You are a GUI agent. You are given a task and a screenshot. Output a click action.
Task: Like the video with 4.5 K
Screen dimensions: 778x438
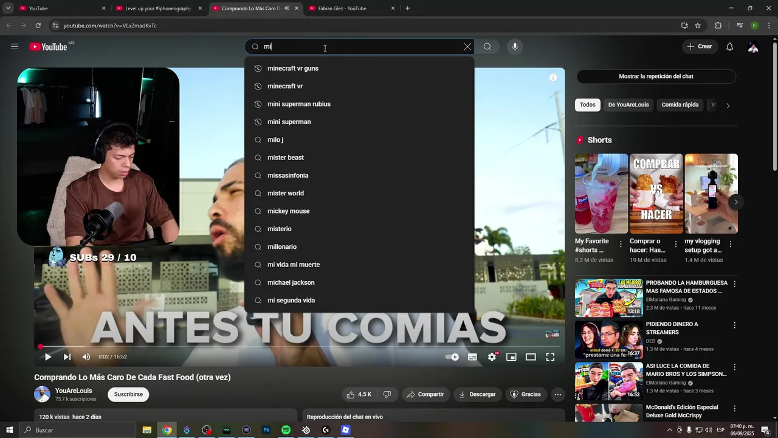[359, 395]
